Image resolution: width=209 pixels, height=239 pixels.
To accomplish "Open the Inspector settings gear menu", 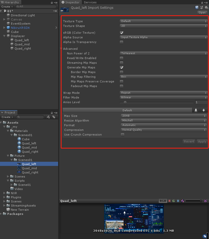I will pos(206,8).
